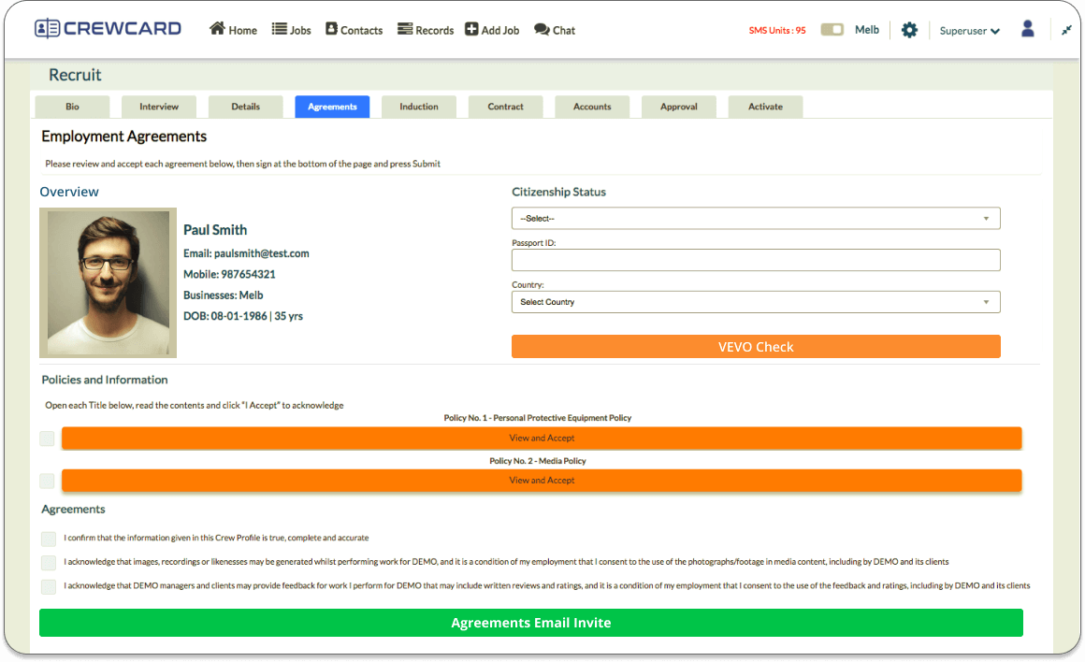
Task: Click the CrewCard logo
Action: (108, 28)
